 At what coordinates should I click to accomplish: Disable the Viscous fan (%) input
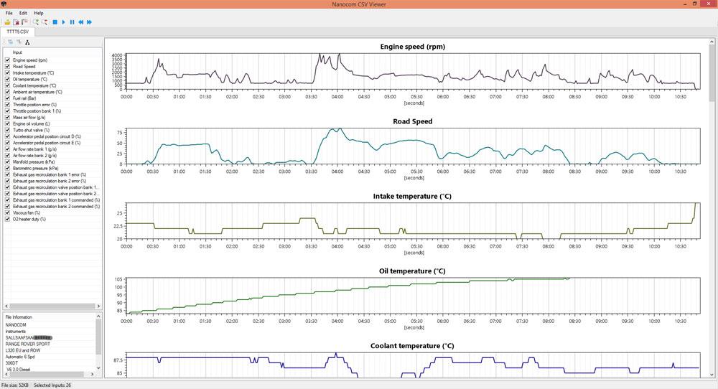tap(8, 212)
